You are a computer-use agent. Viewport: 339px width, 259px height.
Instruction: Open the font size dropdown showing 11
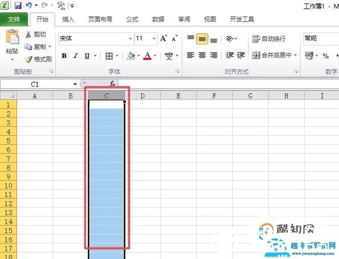click(154, 39)
